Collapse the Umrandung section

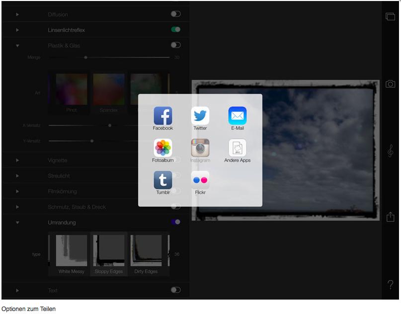(17, 222)
